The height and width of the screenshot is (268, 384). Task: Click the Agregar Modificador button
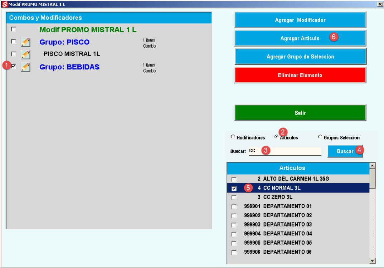300,20
